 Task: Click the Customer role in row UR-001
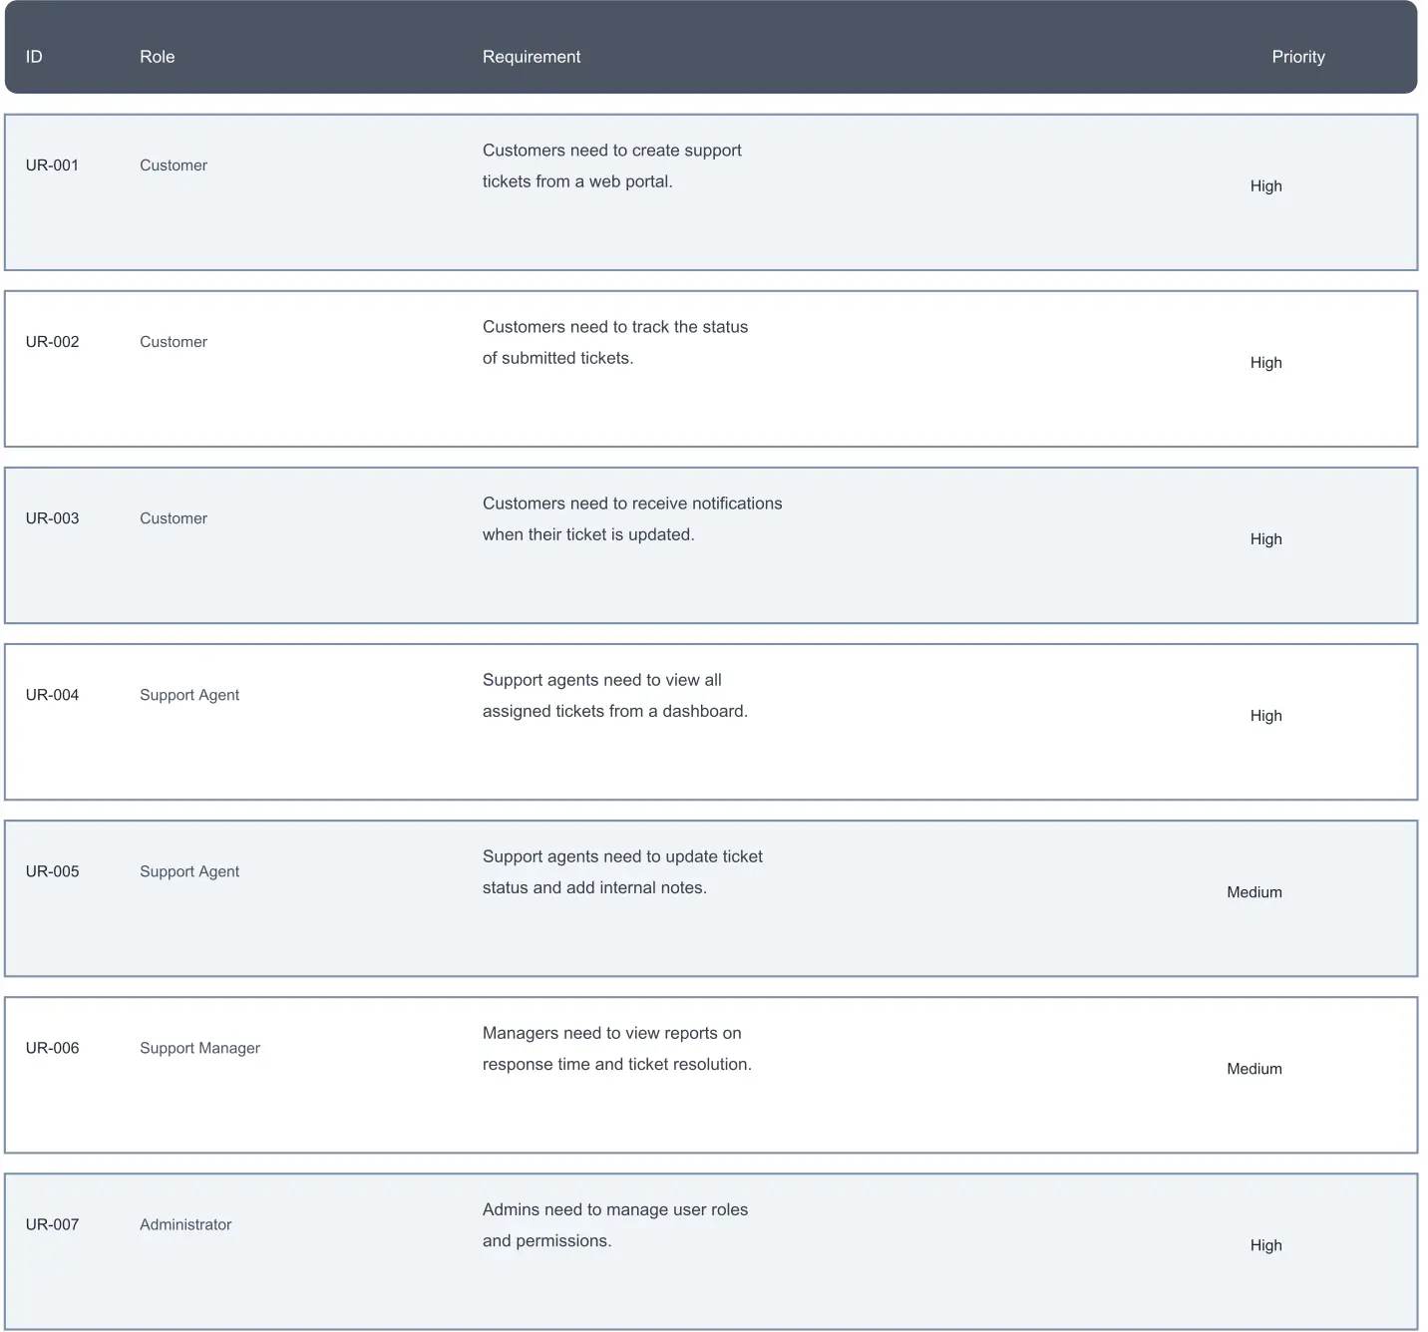coord(174,166)
